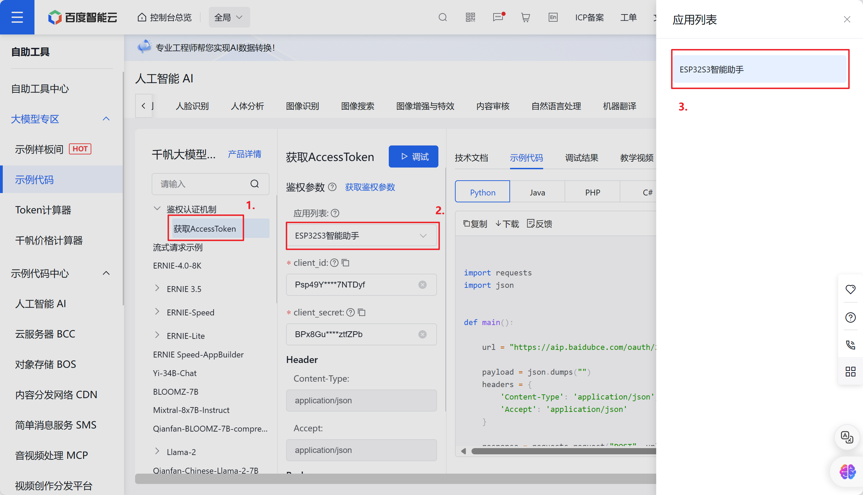863x495 pixels.
Task: Copy the client_id value icon
Action: [x=345, y=263]
